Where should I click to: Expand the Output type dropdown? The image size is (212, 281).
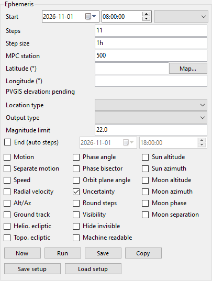tap(151, 118)
